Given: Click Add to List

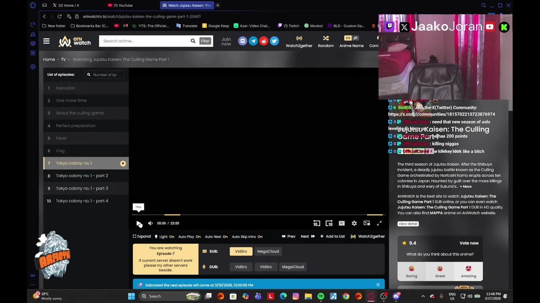Looking at the screenshot, I should pos(332,237).
